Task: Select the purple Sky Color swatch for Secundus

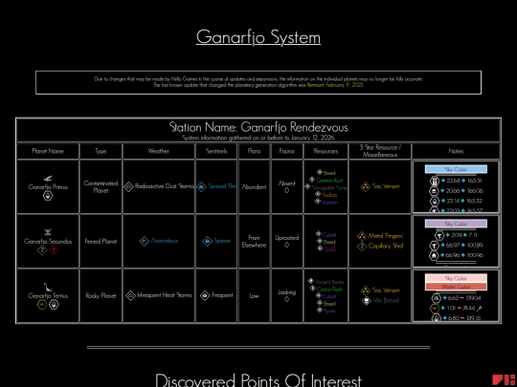Action: tap(456, 224)
